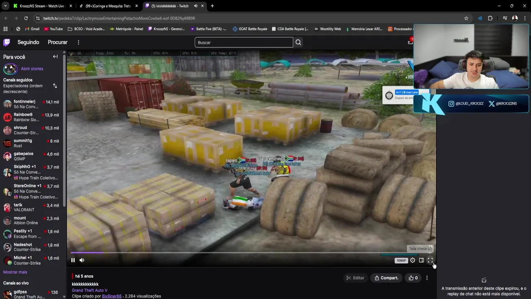This screenshot has height=299, width=531.
Task: Open StereOnline channel entry
Action: pyautogui.click(x=32, y=191)
